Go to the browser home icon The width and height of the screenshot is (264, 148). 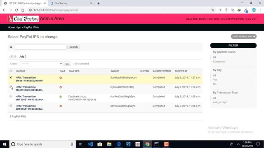(23, 10)
